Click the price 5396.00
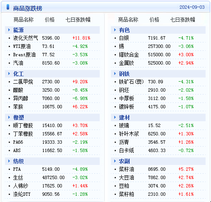The image size is (211, 202). [51, 38]
